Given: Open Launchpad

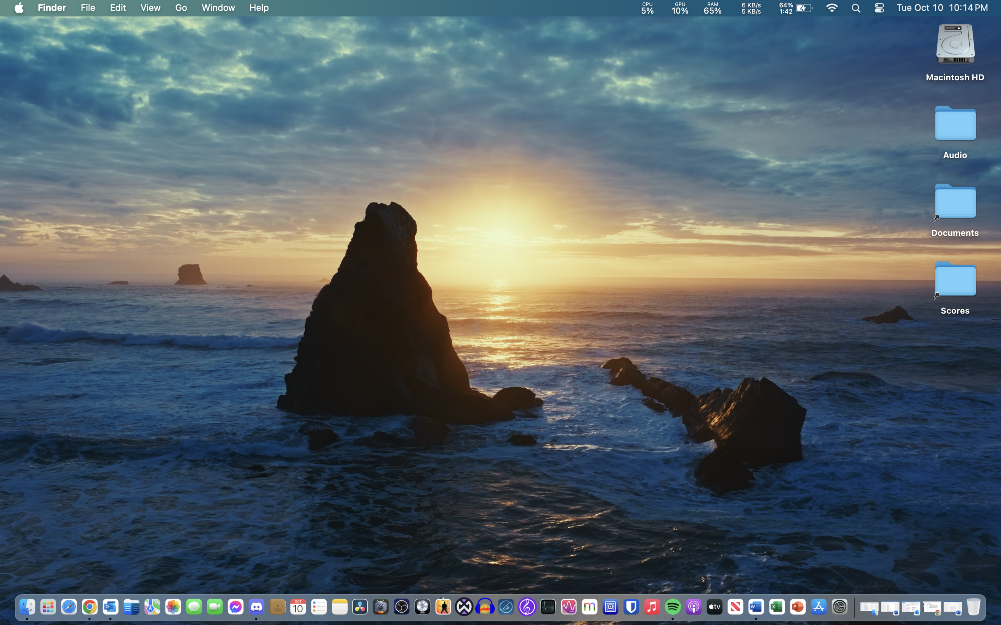Looking at the screenshot, I should pos(48,606).
